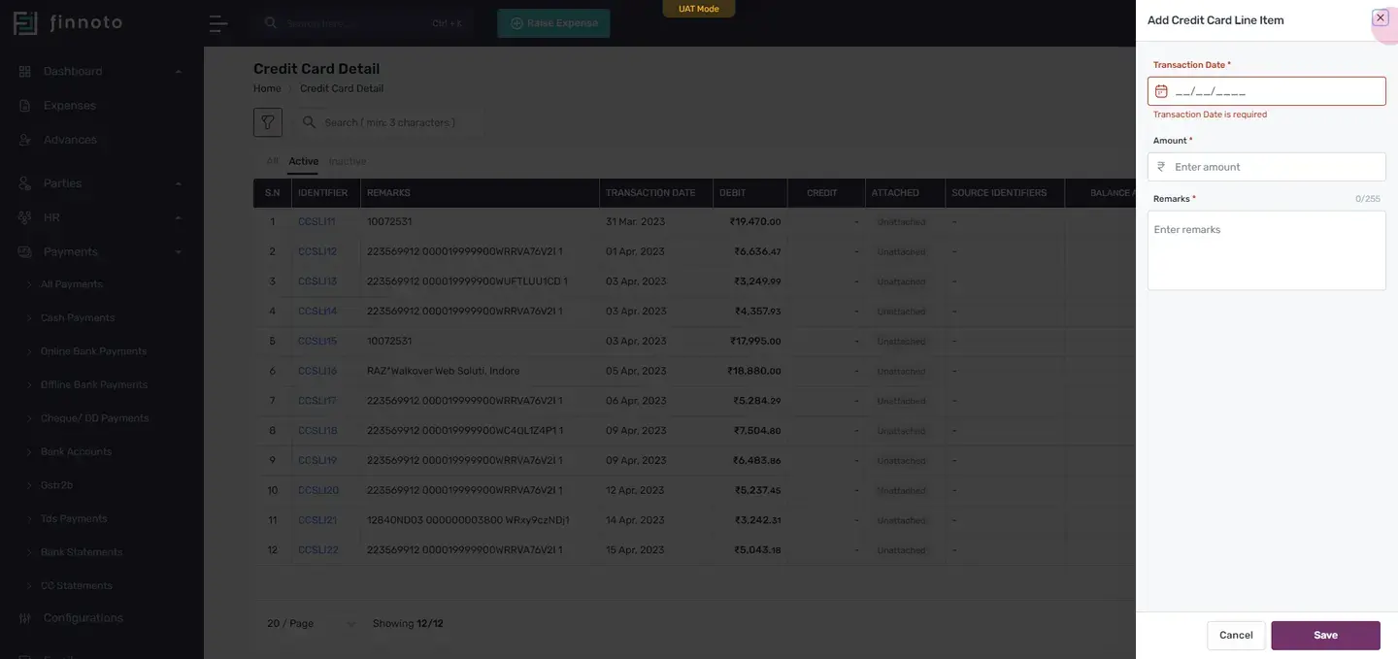Click the HR sidebar icon
This screenshot has height=659, width=1398.
[25, 217]
